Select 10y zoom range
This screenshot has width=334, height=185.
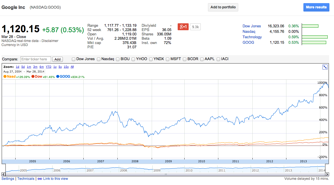click(x=66, y=67)
